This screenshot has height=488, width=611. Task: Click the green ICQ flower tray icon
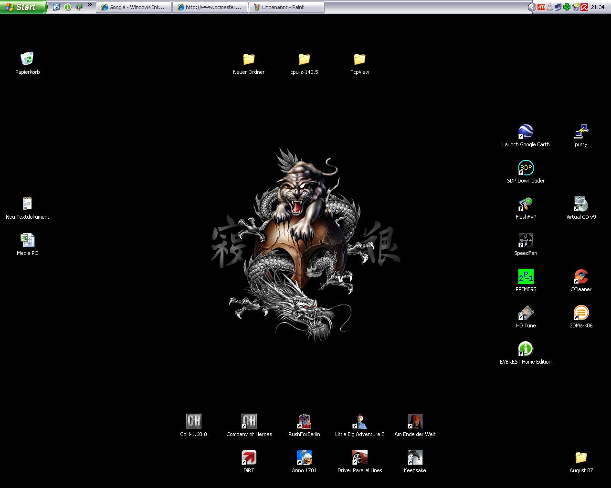coord(567,7)
